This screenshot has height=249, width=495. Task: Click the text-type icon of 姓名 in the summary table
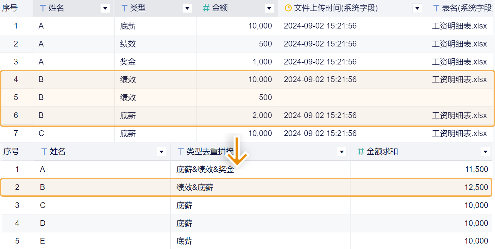(44, 152)
